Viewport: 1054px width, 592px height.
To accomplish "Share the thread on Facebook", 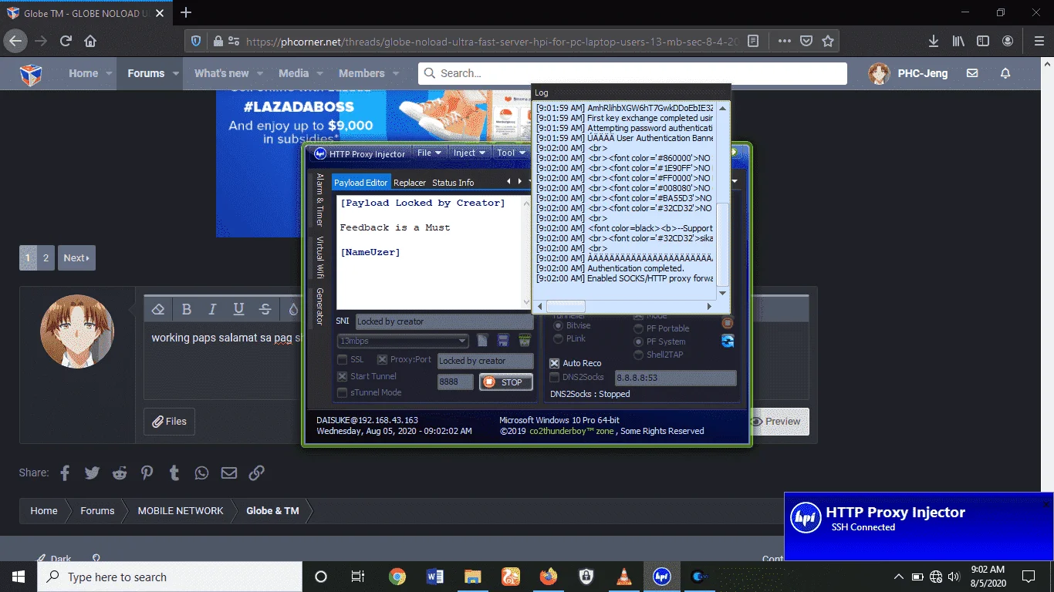I will 65,473.
